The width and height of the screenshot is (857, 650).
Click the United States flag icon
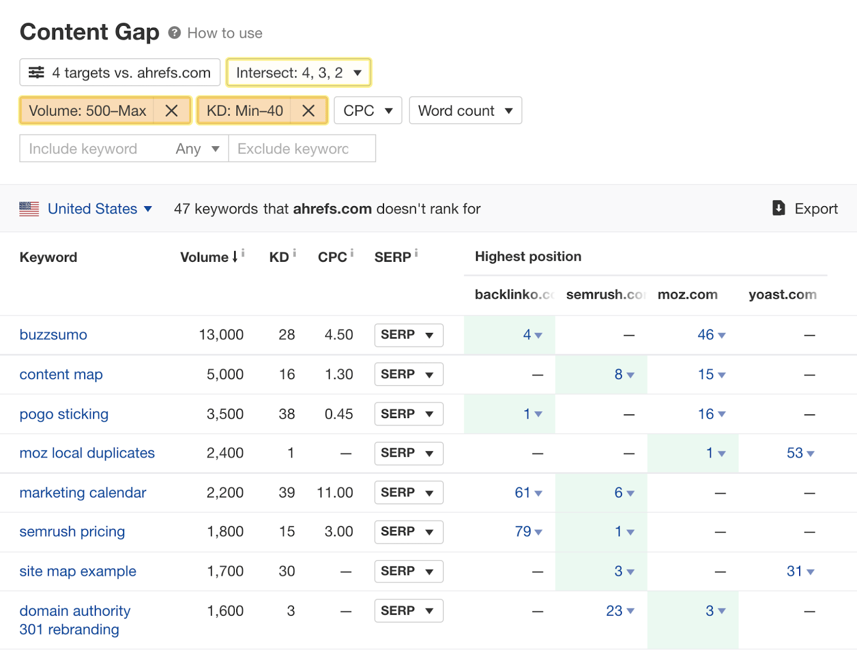click(x=29, y=209)
